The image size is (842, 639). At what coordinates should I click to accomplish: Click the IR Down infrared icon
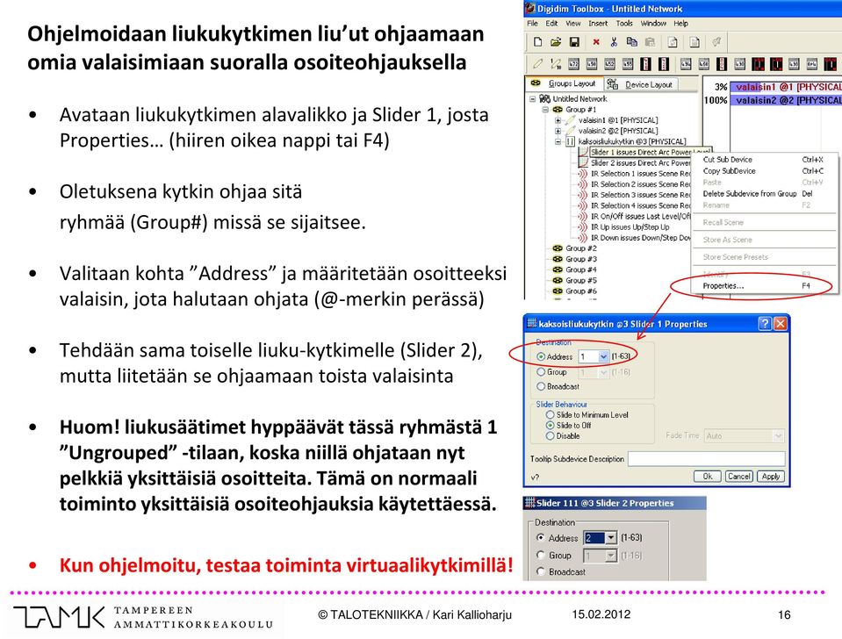(583, 238)
